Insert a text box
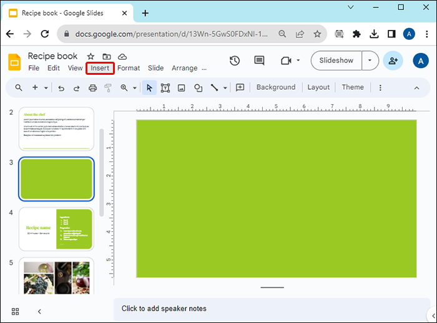Image resolution: width=437 pixels, height=323 pixels. [x=165, y=88]
